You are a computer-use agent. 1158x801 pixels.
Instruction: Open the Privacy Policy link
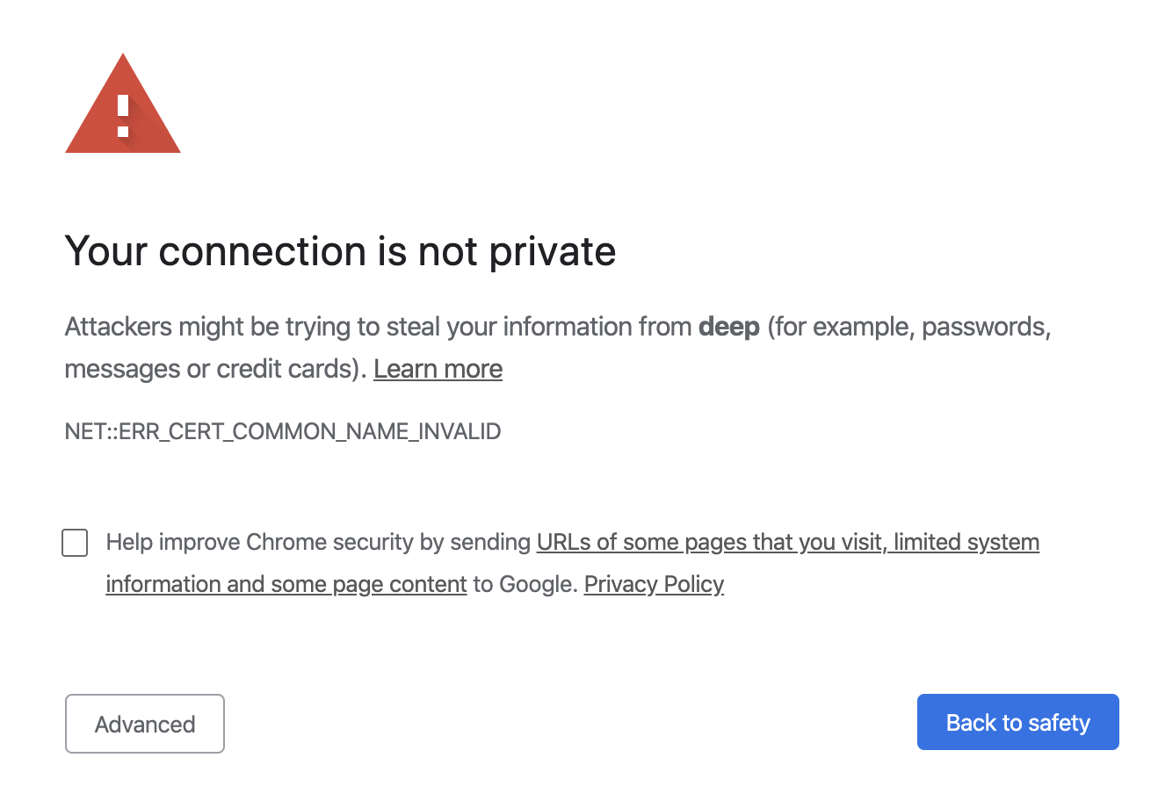(x=653, y=584)
